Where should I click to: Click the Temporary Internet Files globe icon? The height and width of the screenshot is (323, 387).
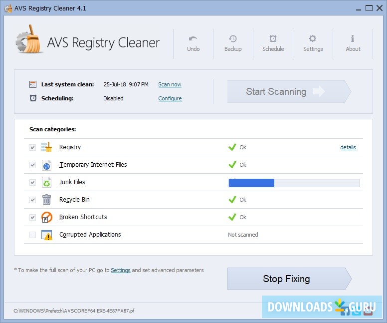(x=46, y=165)
